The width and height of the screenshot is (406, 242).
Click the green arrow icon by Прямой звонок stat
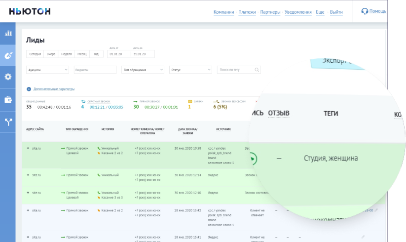pos(135,102)
